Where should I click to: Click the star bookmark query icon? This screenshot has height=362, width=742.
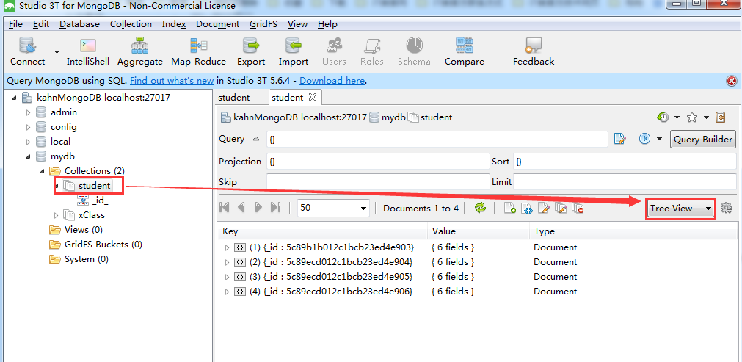(x=692, y=117)
